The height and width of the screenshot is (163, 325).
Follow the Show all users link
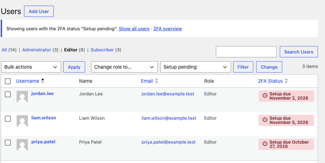click(x=134, y=29)
